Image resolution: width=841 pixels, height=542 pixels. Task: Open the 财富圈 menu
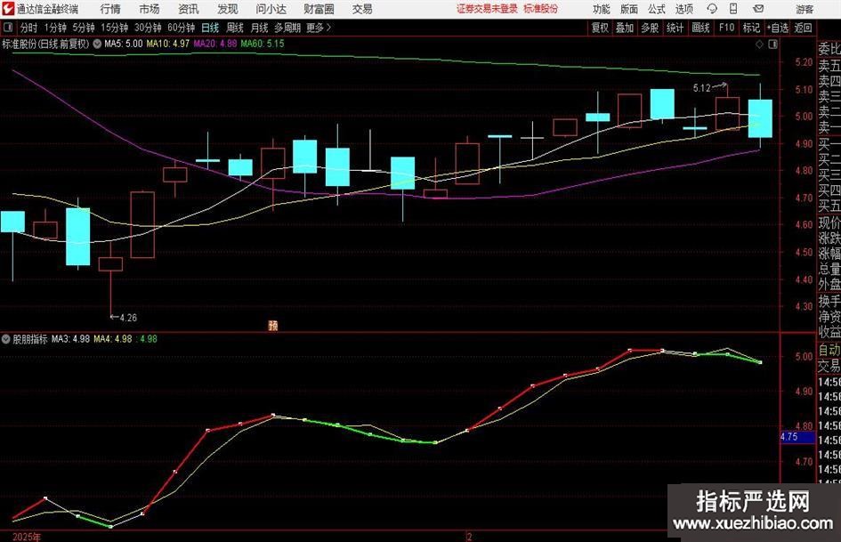(319, 9)
